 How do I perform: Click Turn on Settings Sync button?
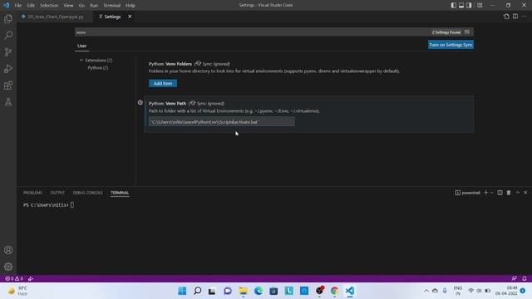coord(451,45)
